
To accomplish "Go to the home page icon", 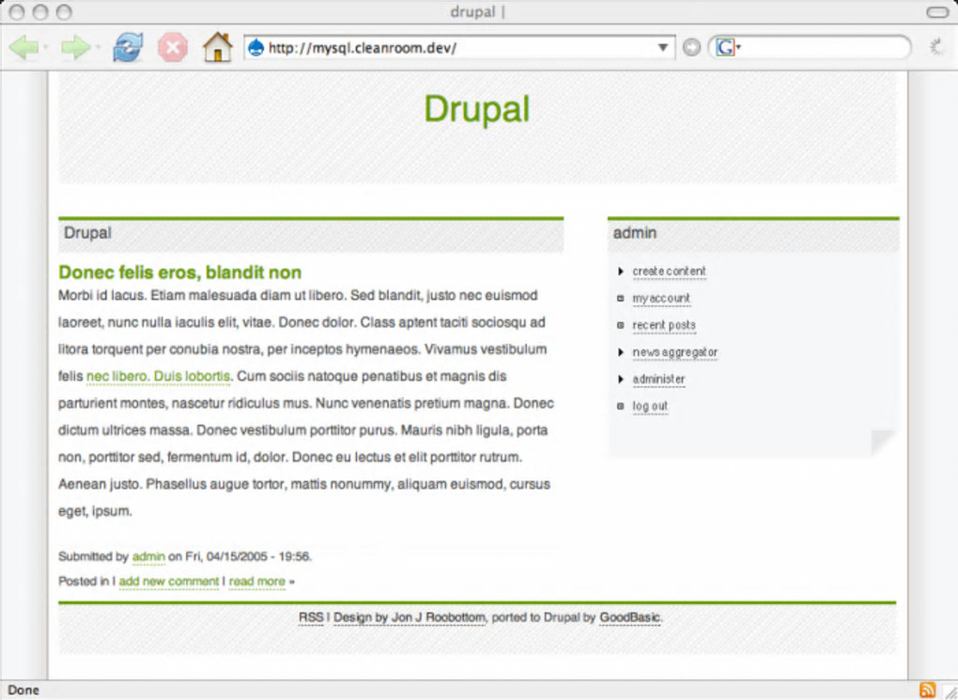I will (x=218, y=47).
